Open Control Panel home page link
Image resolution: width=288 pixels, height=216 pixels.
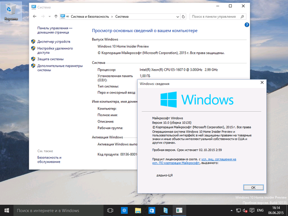pos(55,30)
